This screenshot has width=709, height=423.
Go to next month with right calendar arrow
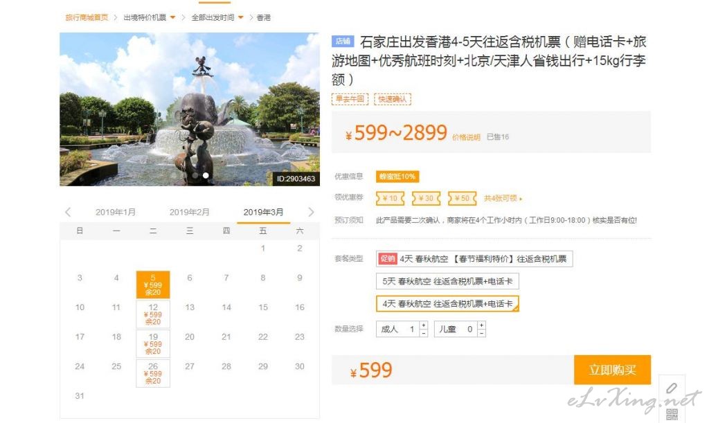(311, 212)
